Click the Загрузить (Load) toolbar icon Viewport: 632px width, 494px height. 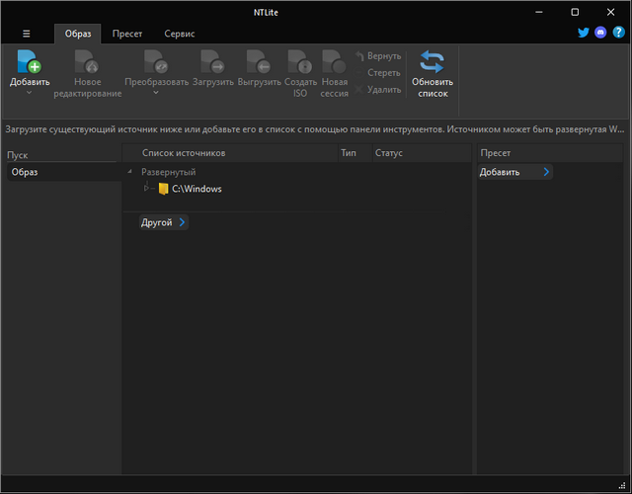pyautogui.click(x=212, y=63)
